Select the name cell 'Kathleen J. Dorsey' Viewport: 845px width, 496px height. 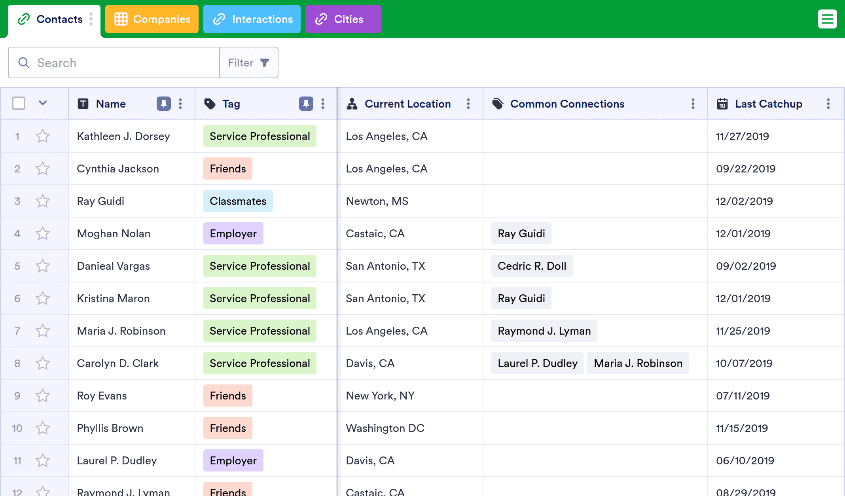(132, 136)
